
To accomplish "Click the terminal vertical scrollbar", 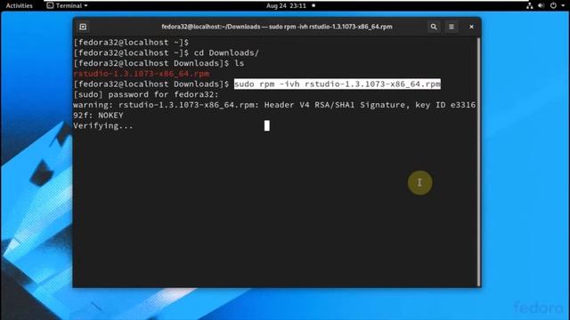I will coord(479,162).
